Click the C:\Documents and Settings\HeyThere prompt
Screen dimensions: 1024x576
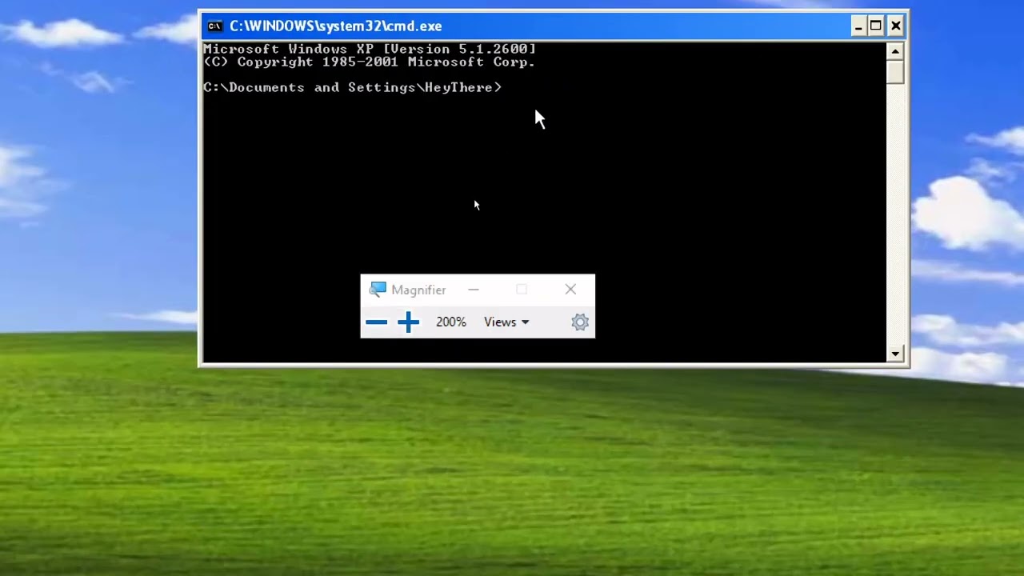[353, 87]
